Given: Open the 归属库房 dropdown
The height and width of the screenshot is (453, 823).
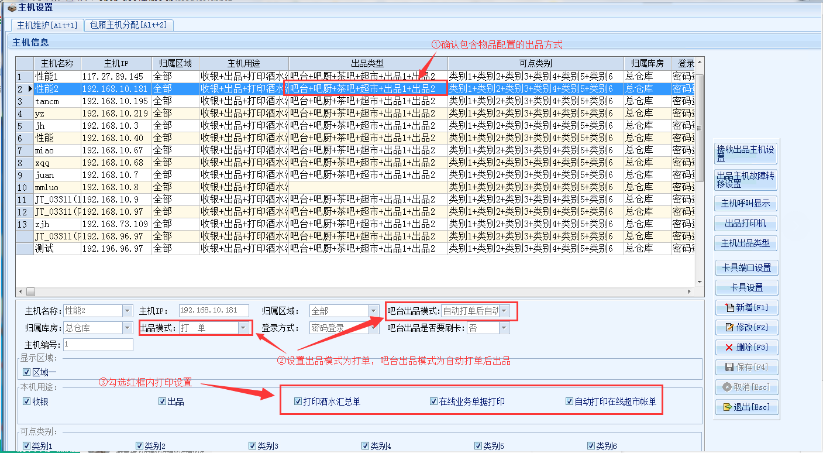Looking at the screenshot, I should tap(127, 328).
